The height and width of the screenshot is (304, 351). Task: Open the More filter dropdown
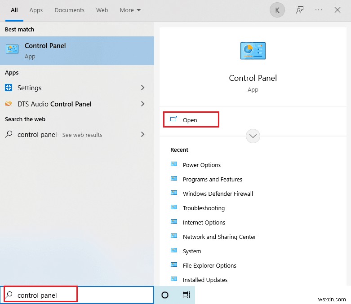[x=130, y=10]
